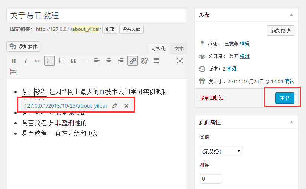Toggle the bulleted list button
Screen dimensions: 306x189
pos(49,61)
